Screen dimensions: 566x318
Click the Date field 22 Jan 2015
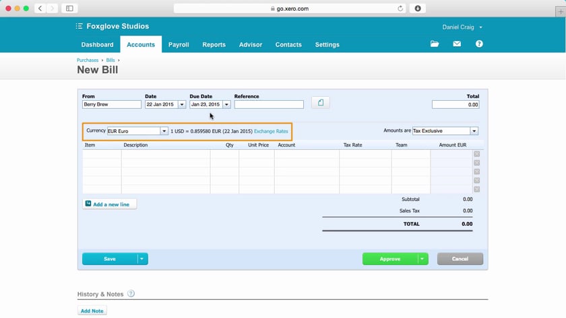161,104
